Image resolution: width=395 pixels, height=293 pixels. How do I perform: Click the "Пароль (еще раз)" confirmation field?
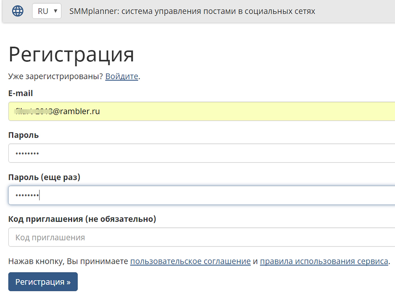coord(158,195)
